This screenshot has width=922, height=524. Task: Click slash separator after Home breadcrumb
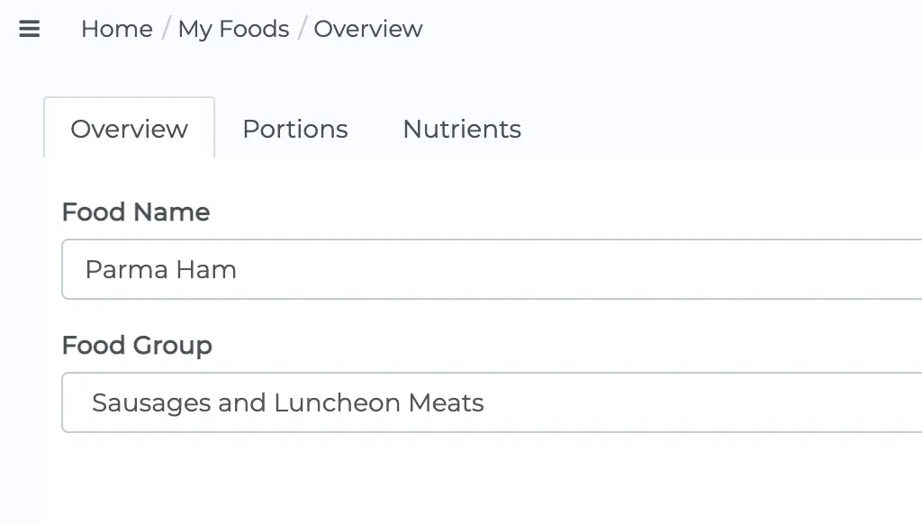point(166,29)
